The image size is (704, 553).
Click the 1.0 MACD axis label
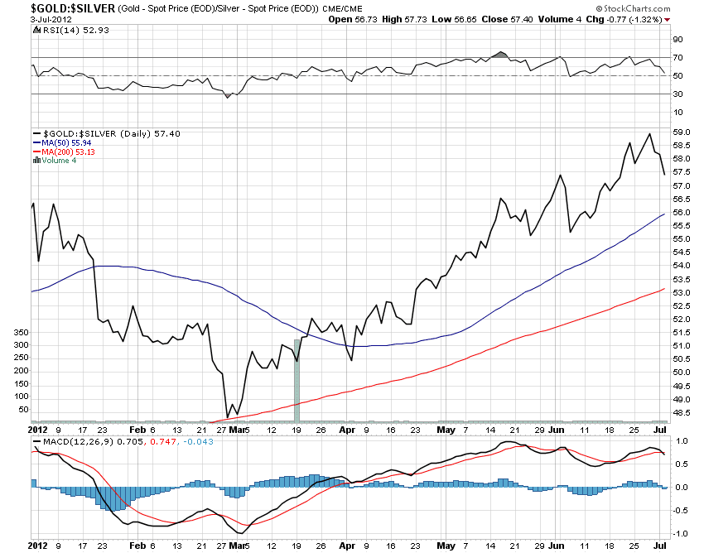point(682,441)
